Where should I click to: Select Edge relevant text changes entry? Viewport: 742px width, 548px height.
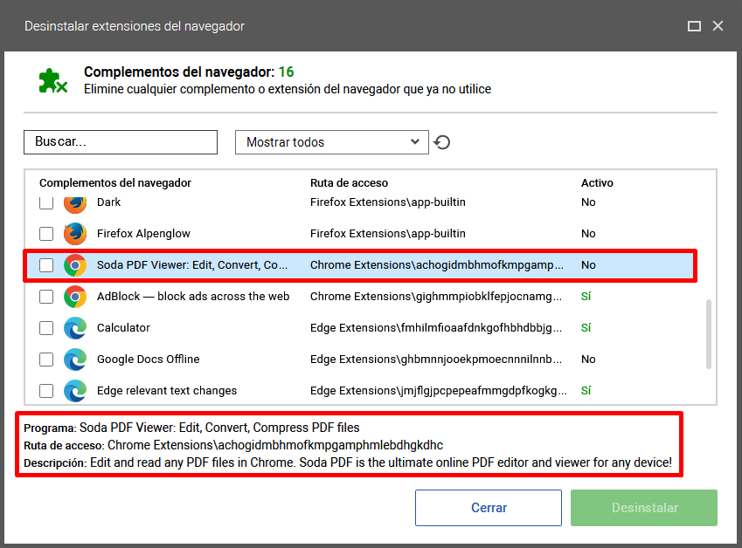click(x=167, y=391)
